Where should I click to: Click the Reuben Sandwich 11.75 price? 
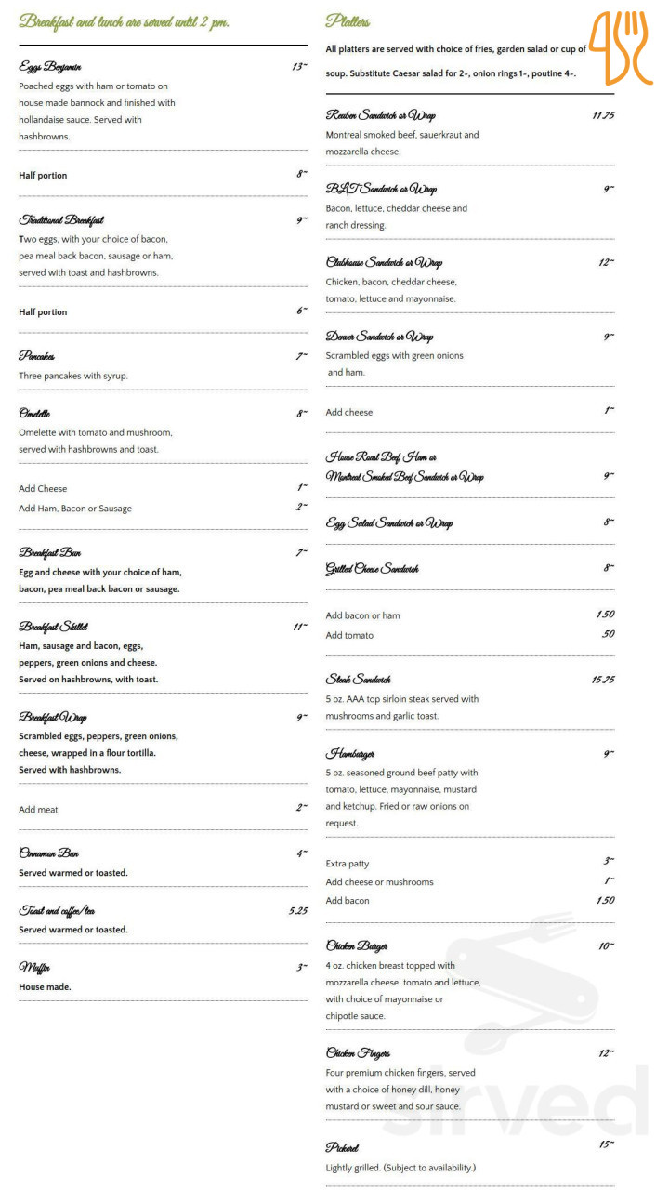[603, 115]
